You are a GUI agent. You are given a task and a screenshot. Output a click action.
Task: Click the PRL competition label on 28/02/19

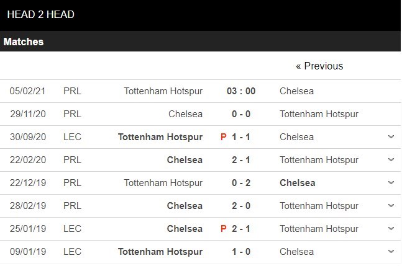click(x=72, y=206)
